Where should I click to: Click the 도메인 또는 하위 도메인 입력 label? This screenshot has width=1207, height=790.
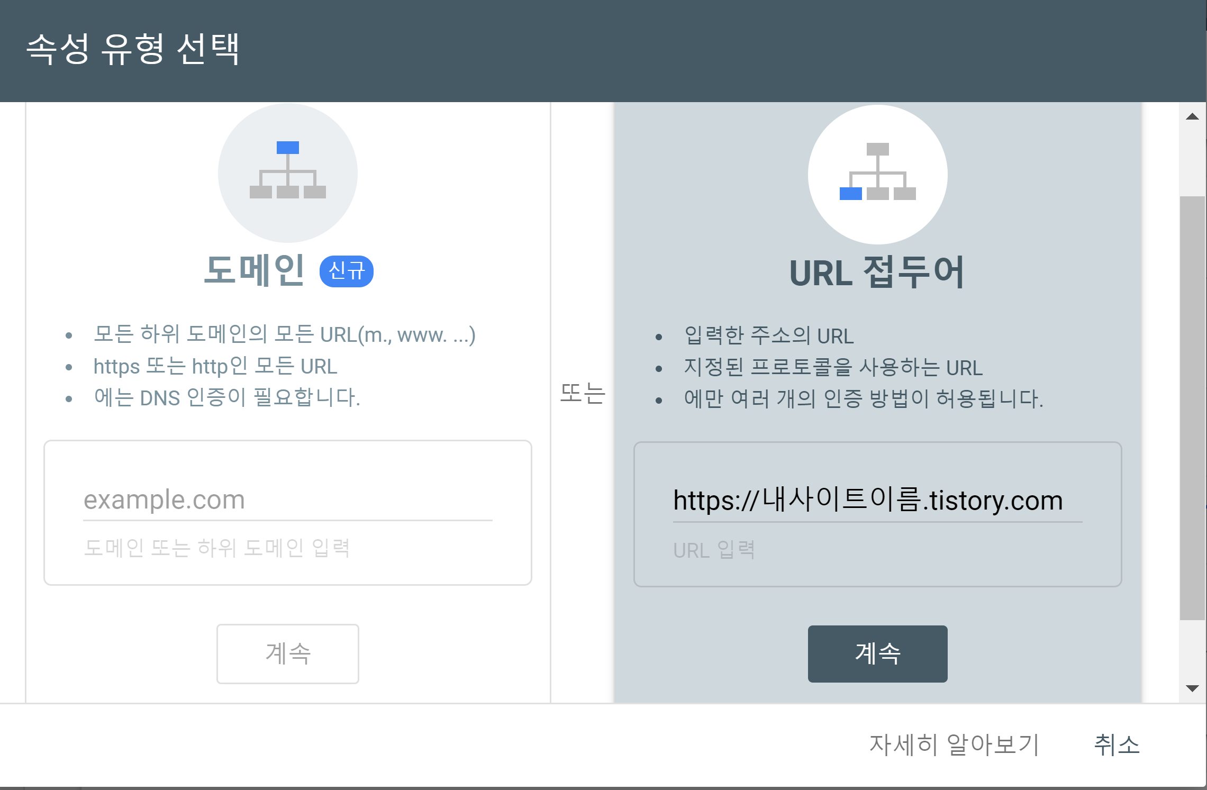click(x=217, y=548)
